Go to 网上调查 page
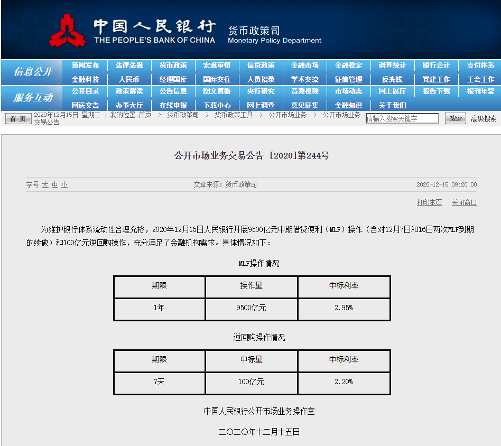The image size is (501, 446). 261,105
